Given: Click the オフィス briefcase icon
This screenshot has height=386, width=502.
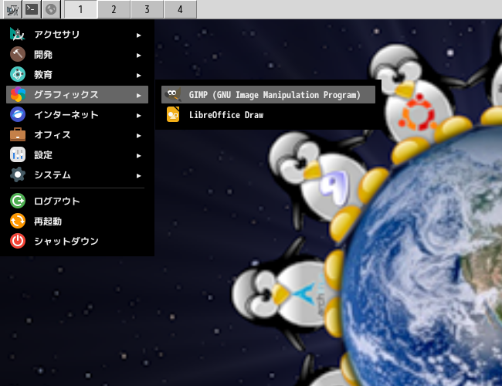Looking at the screenshot, I should point(18,135).
